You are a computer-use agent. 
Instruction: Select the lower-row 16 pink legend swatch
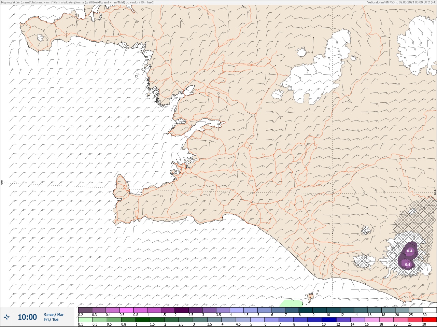[372, 320]
